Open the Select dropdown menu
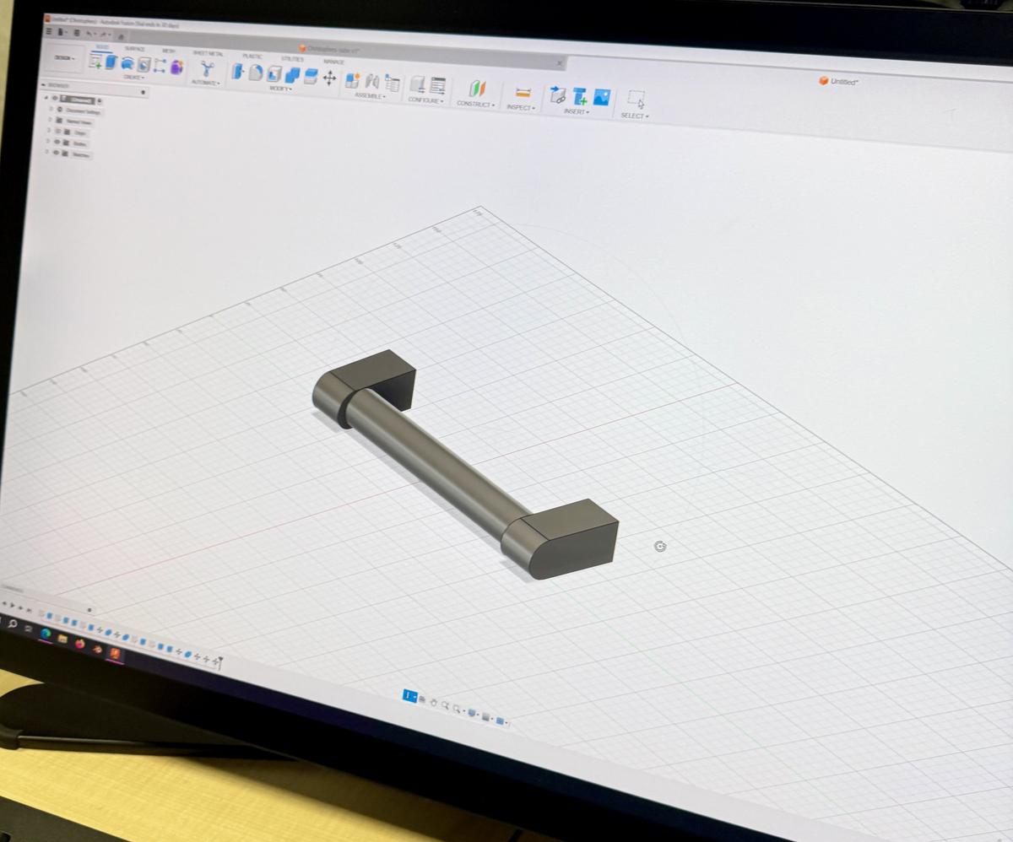This screenshot has height=842, width=1013. tap(635, 116)
